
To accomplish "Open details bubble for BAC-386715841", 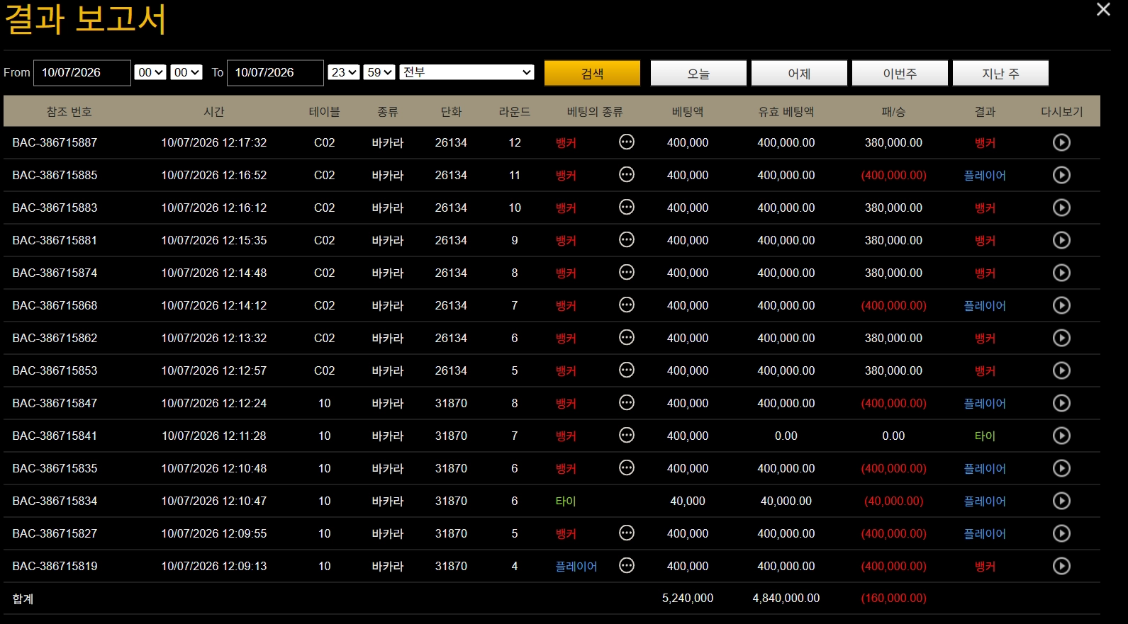I will click(x=627, y=435).
